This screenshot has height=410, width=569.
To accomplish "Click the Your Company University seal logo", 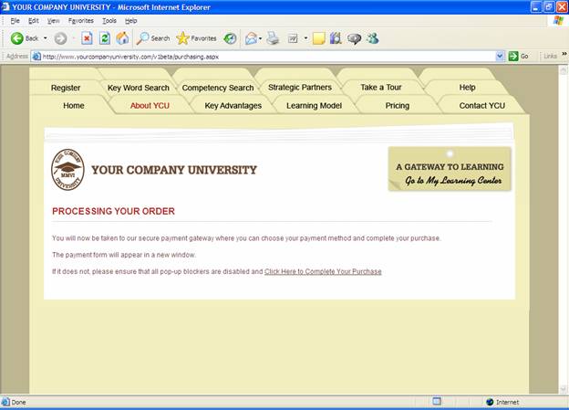I will (67, 169).
